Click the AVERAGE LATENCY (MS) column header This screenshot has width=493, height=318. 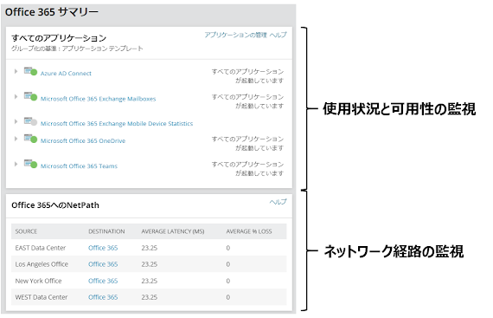tap(173, 231)
